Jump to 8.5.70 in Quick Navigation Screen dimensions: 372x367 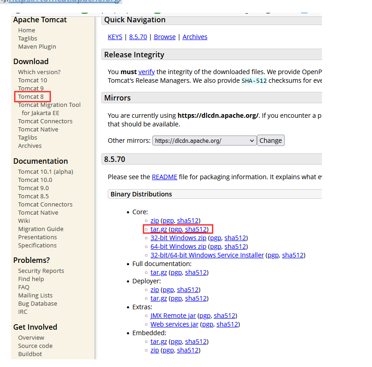click(x=138, y=37)
